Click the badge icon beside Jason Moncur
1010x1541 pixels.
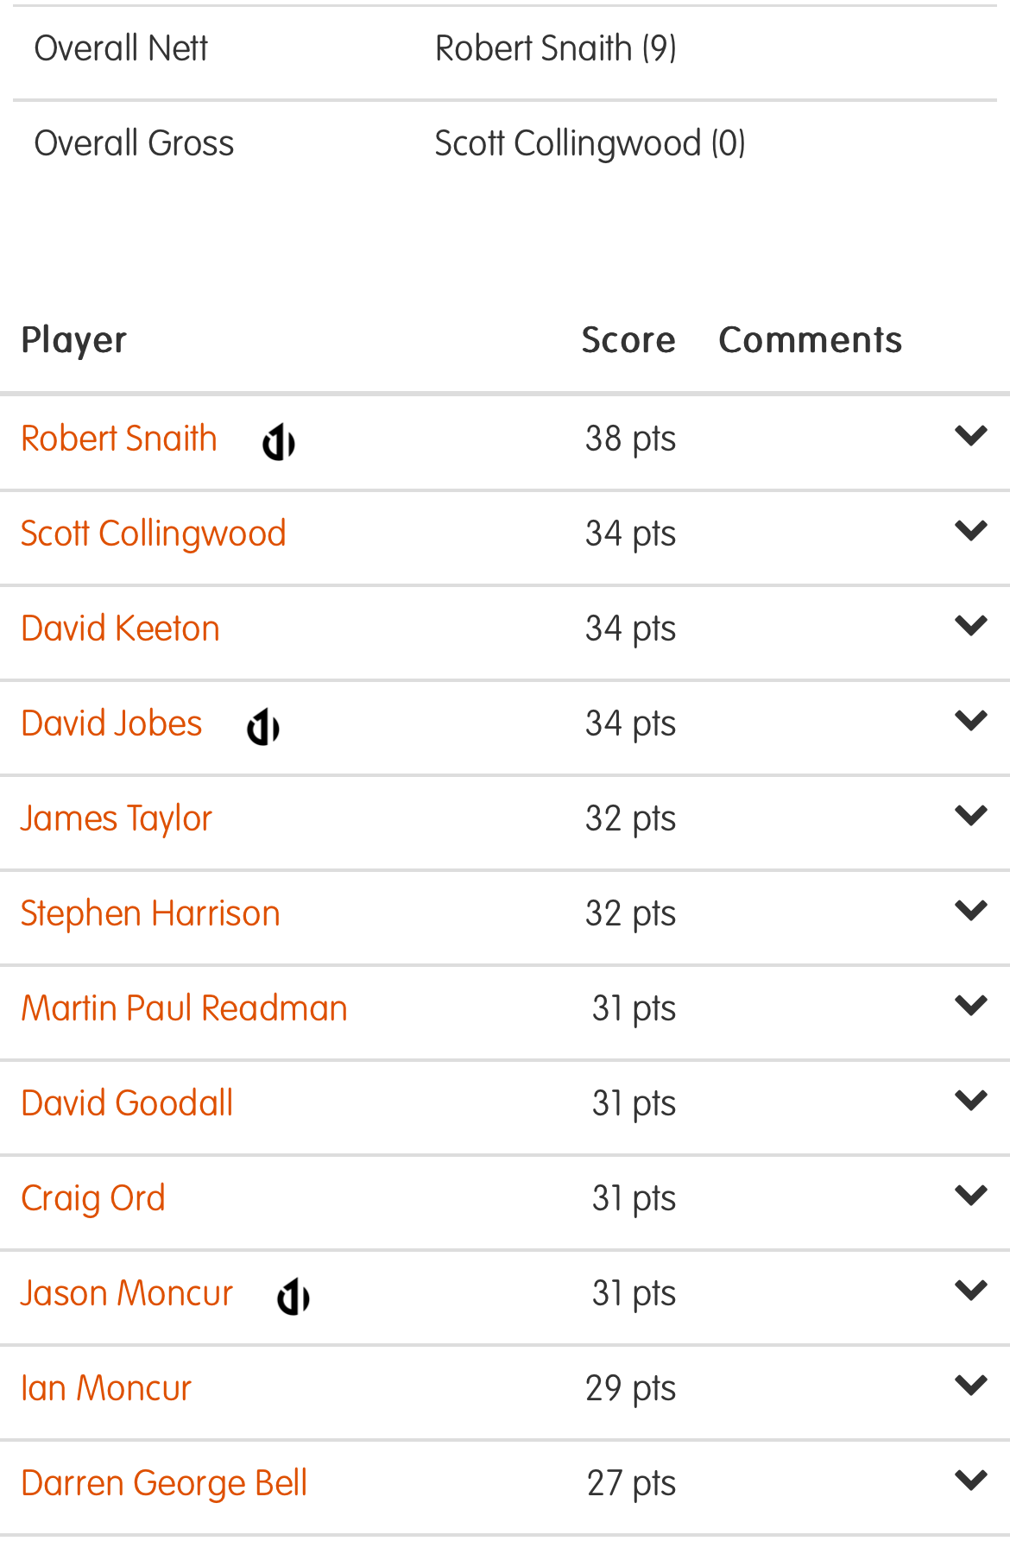294,1297
